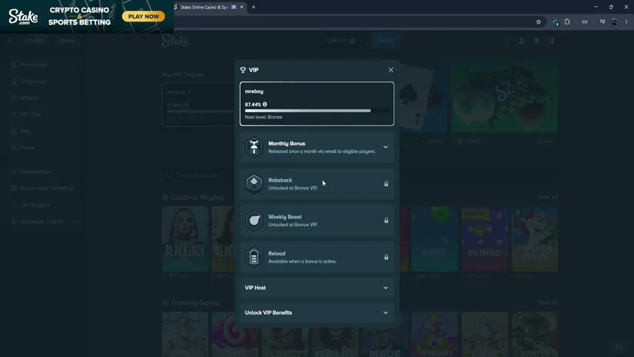Open the Keno game thumbnail
The width and height of the screenshot is (634, 357).
(435, 239)
